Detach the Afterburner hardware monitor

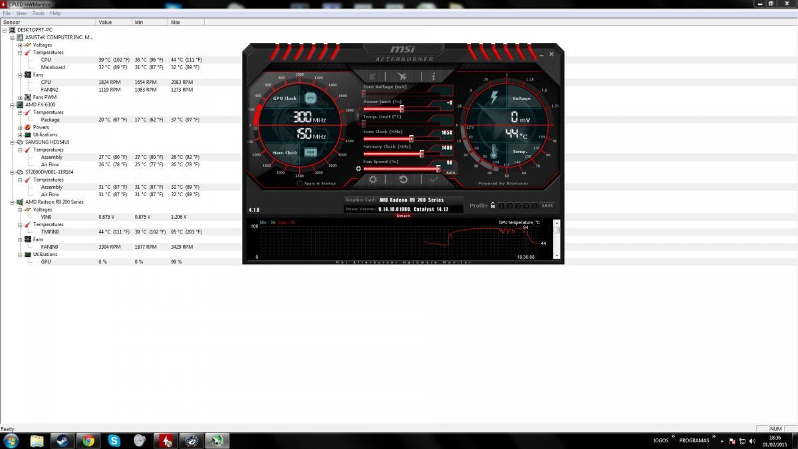(x=403, y=216)
